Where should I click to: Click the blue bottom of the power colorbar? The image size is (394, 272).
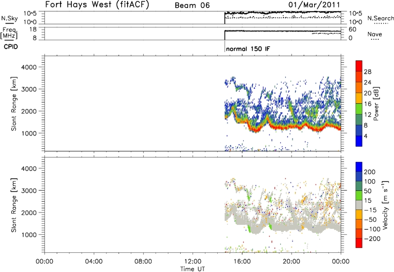click(359, 141)
